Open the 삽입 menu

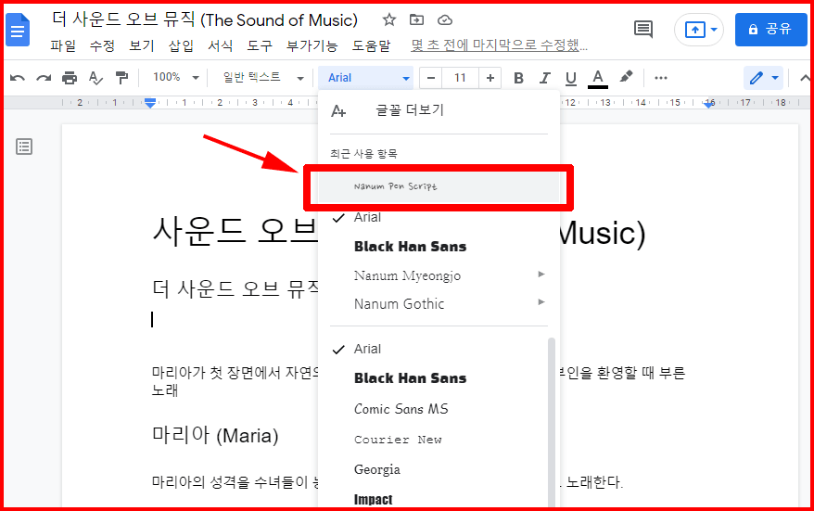click(x=181, y=45)
